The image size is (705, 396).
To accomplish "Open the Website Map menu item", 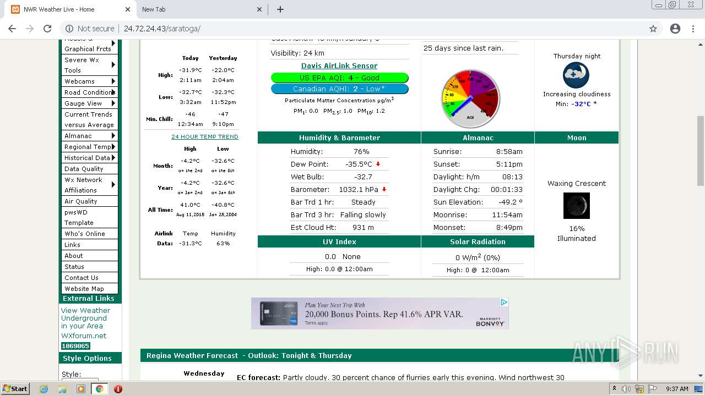I will [89, 289].
